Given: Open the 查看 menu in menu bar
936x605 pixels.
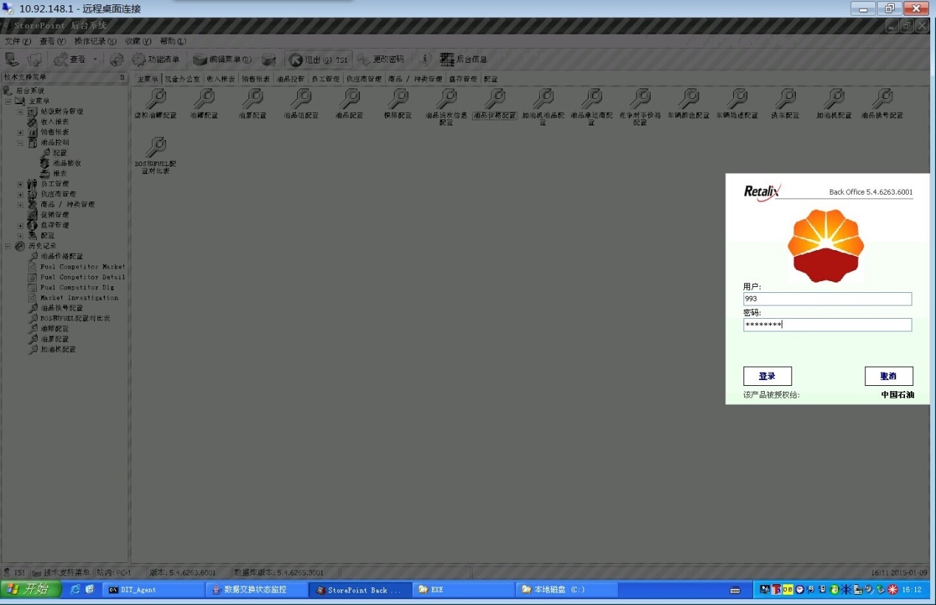Looking at the screenshot, I should pyautogui.click(x=52, y=41).
